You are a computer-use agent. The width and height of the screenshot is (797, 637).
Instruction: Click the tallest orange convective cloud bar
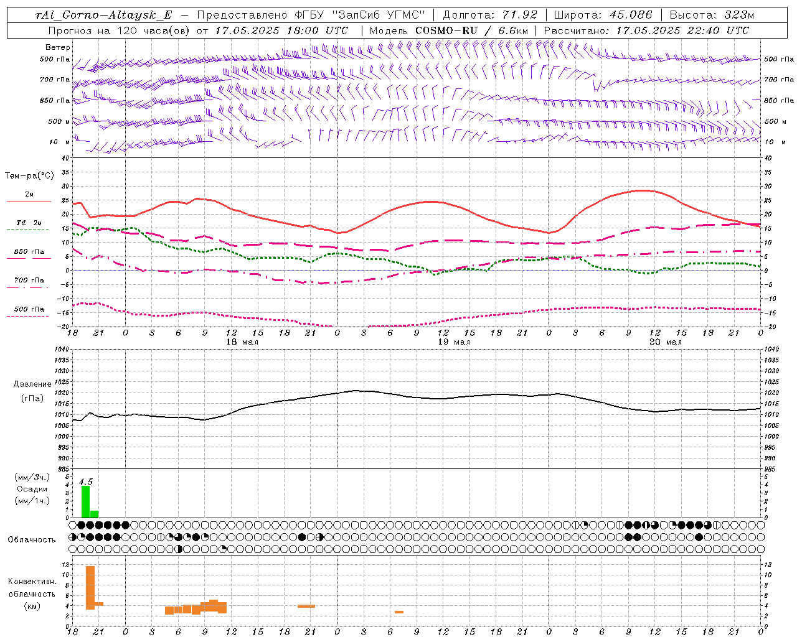pyautogui.click(x=90, y=587)
